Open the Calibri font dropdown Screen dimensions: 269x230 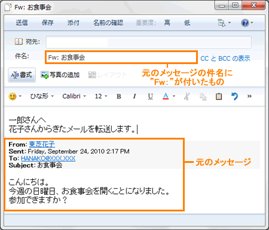(x=74, y=96)
